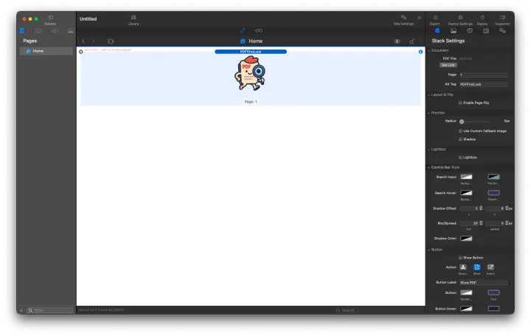Open the palette style inspector tab
This screenshot has width=531, height=336.
[470, 31]
